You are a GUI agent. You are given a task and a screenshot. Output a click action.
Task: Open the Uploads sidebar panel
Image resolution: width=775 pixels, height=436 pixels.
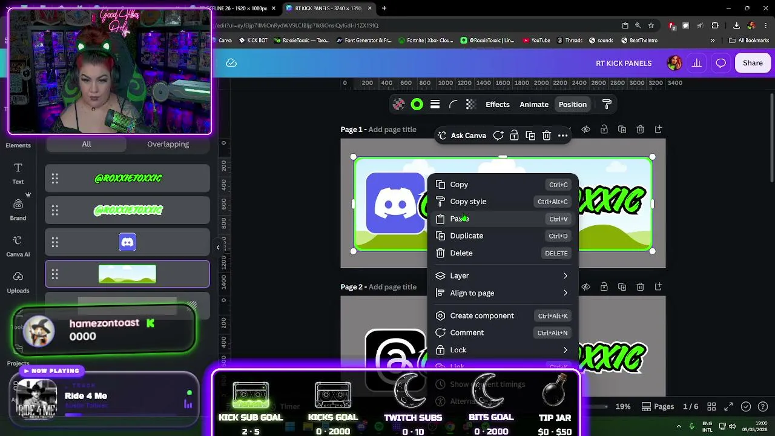pyautogui.click(x=18, y=282)
